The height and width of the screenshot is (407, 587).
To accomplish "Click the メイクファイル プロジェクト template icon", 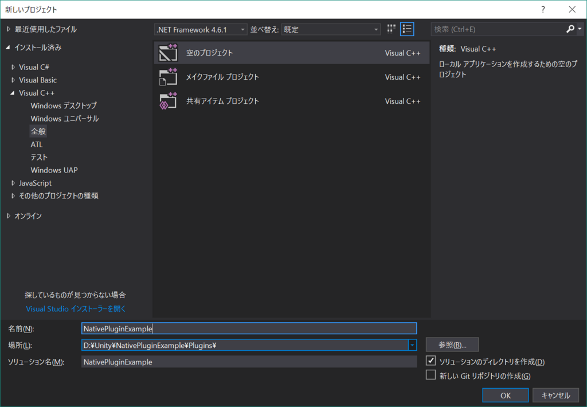I will pos(168,77).
